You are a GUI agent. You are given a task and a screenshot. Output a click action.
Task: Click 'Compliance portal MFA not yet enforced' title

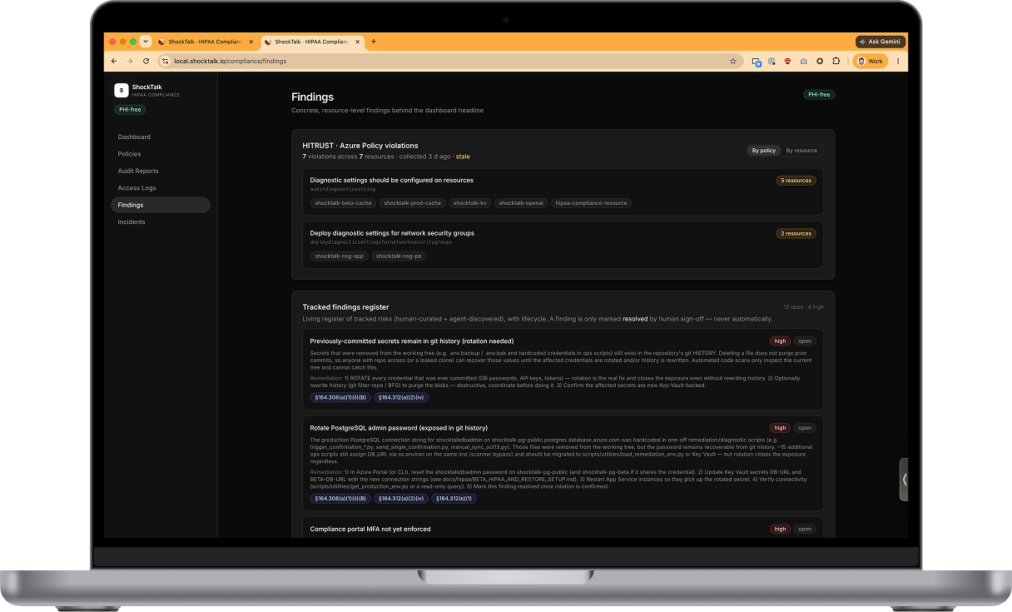pos(370,529)
